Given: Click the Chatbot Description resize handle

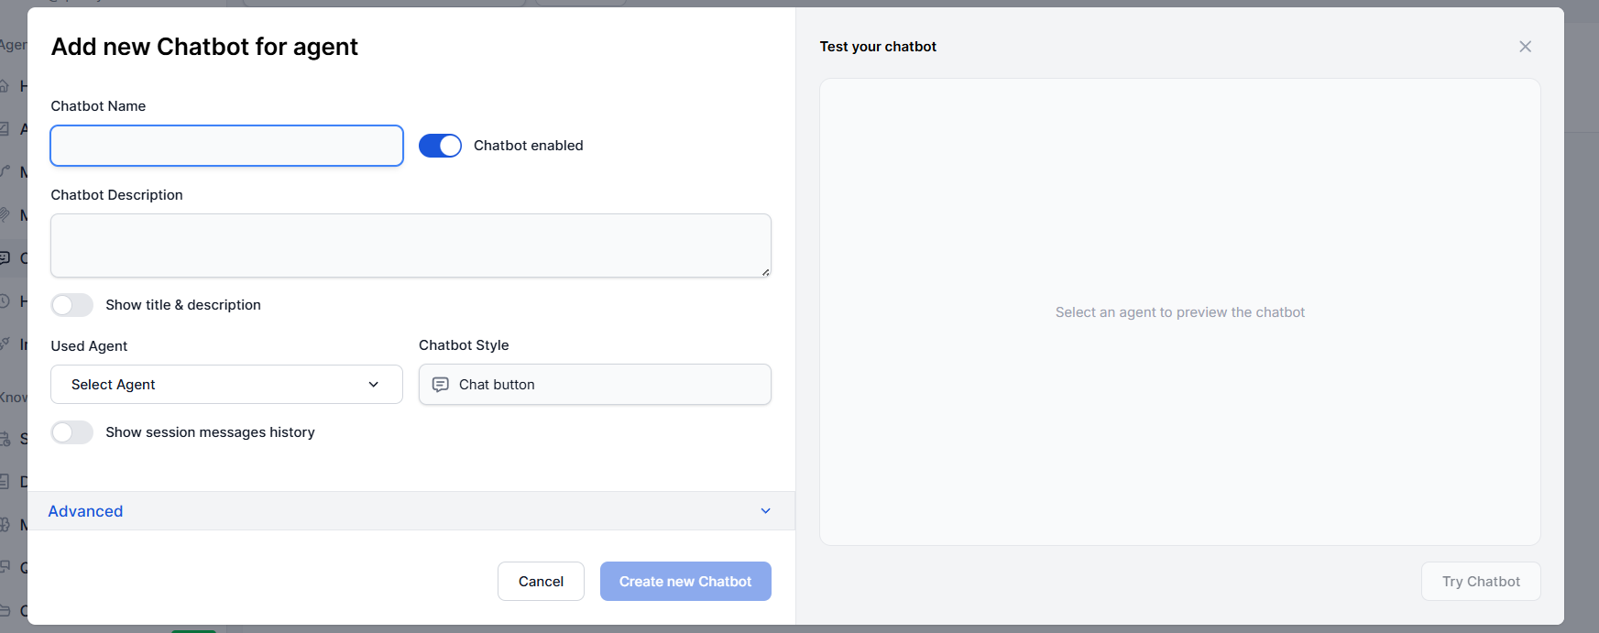Looking at the screenshot, I should point(765,271).
